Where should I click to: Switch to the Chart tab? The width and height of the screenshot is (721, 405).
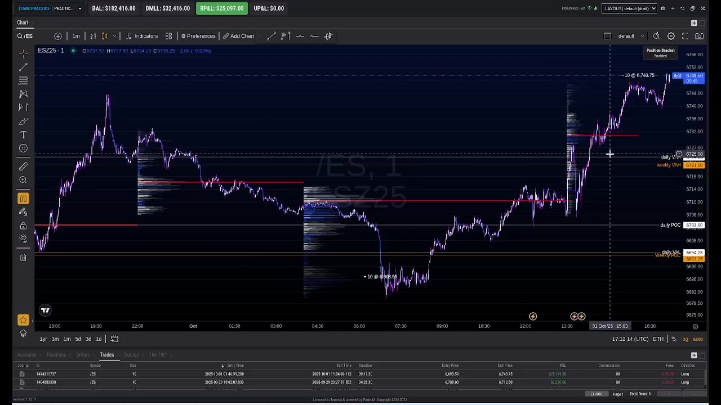[x=23, y=22]
